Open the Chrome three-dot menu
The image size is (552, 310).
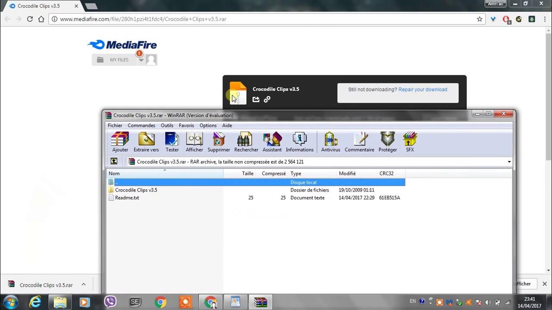pos(544,19)
